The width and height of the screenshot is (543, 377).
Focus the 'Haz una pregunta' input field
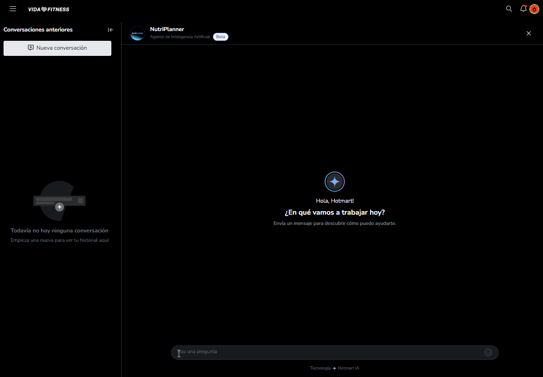[x=328, y=352]
